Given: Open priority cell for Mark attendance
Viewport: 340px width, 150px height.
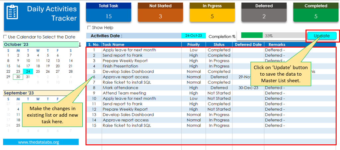Looking at the screenshot, I should [x=194, y=88].
